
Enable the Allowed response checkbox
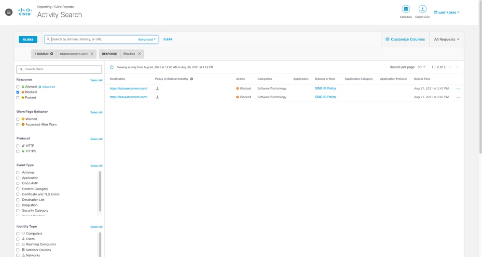coord(18,87)
